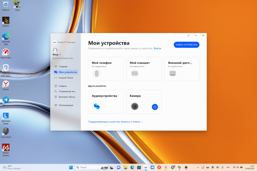The width and height of the screenshot is (257, 171).
Task: Open the World of Tanks desktop shortcut
Action: pos(6,70)
